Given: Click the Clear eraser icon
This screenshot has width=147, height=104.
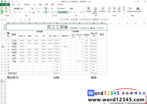Looking at the screenshot, I should pos(124,13).
